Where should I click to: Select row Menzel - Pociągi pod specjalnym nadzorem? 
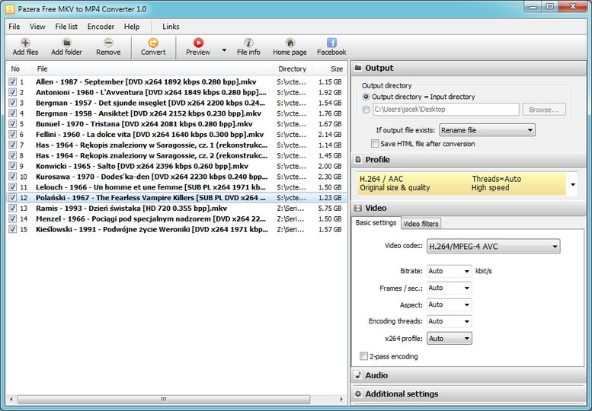point(176,218)
